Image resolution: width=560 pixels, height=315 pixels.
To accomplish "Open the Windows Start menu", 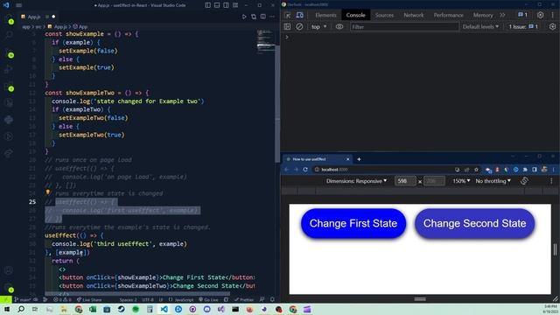I will 6,309.
